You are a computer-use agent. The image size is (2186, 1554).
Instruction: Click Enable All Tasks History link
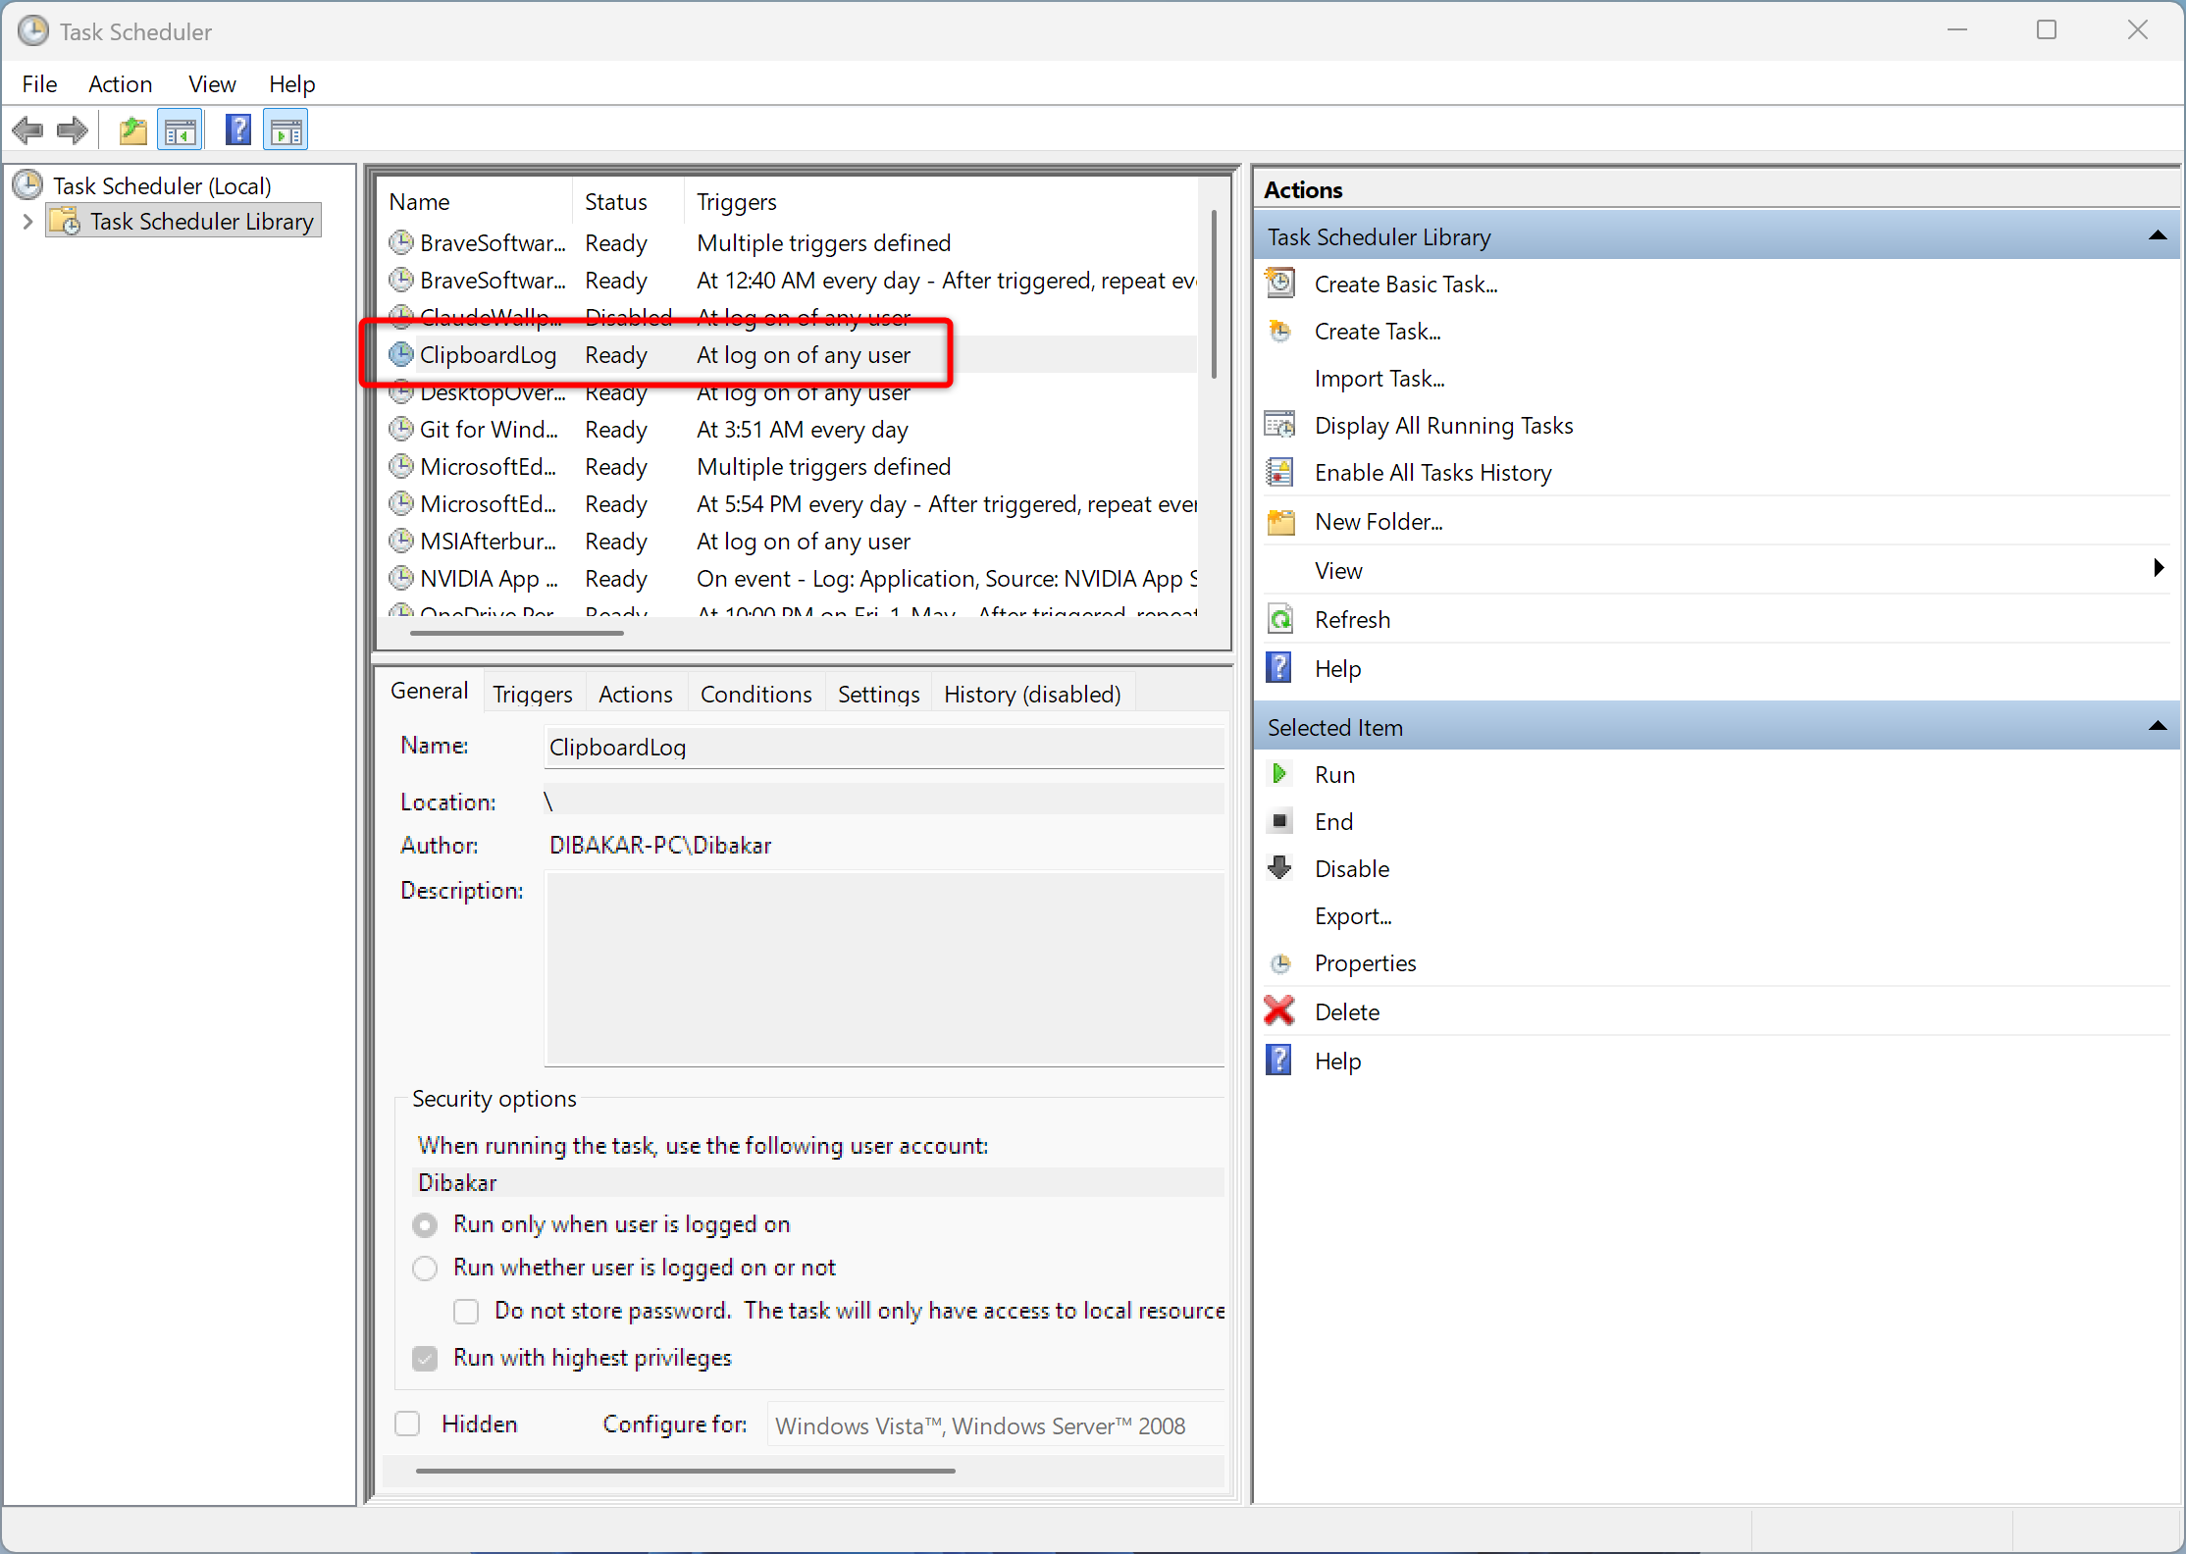tap(1433, 472)
